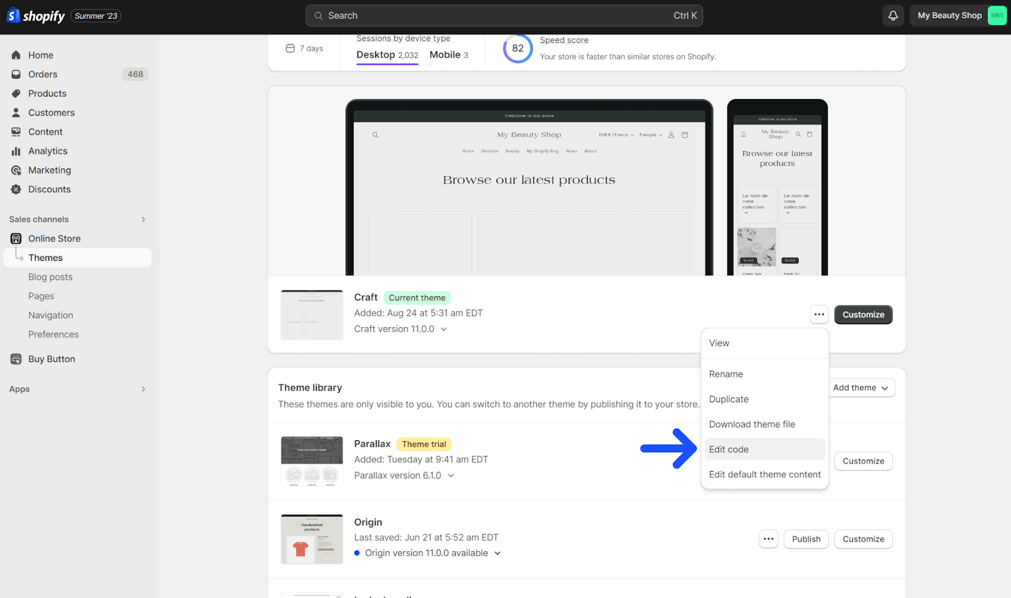Publish the Origin theme

point(806,539)
